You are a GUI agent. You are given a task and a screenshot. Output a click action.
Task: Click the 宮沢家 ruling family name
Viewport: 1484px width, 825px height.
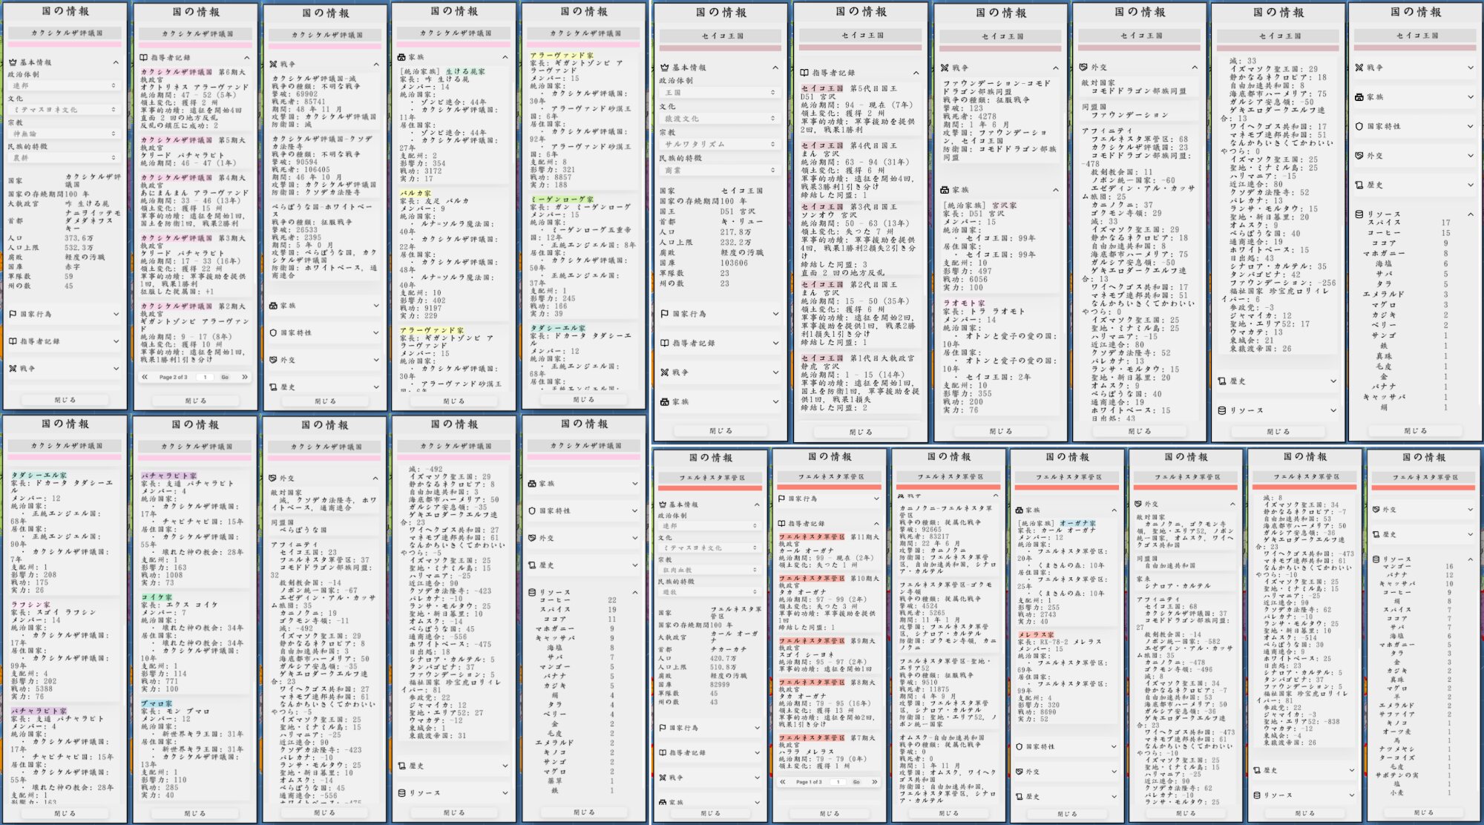1003,206
